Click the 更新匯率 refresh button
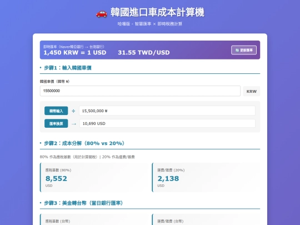300x225 pixels. pos(244,50)
